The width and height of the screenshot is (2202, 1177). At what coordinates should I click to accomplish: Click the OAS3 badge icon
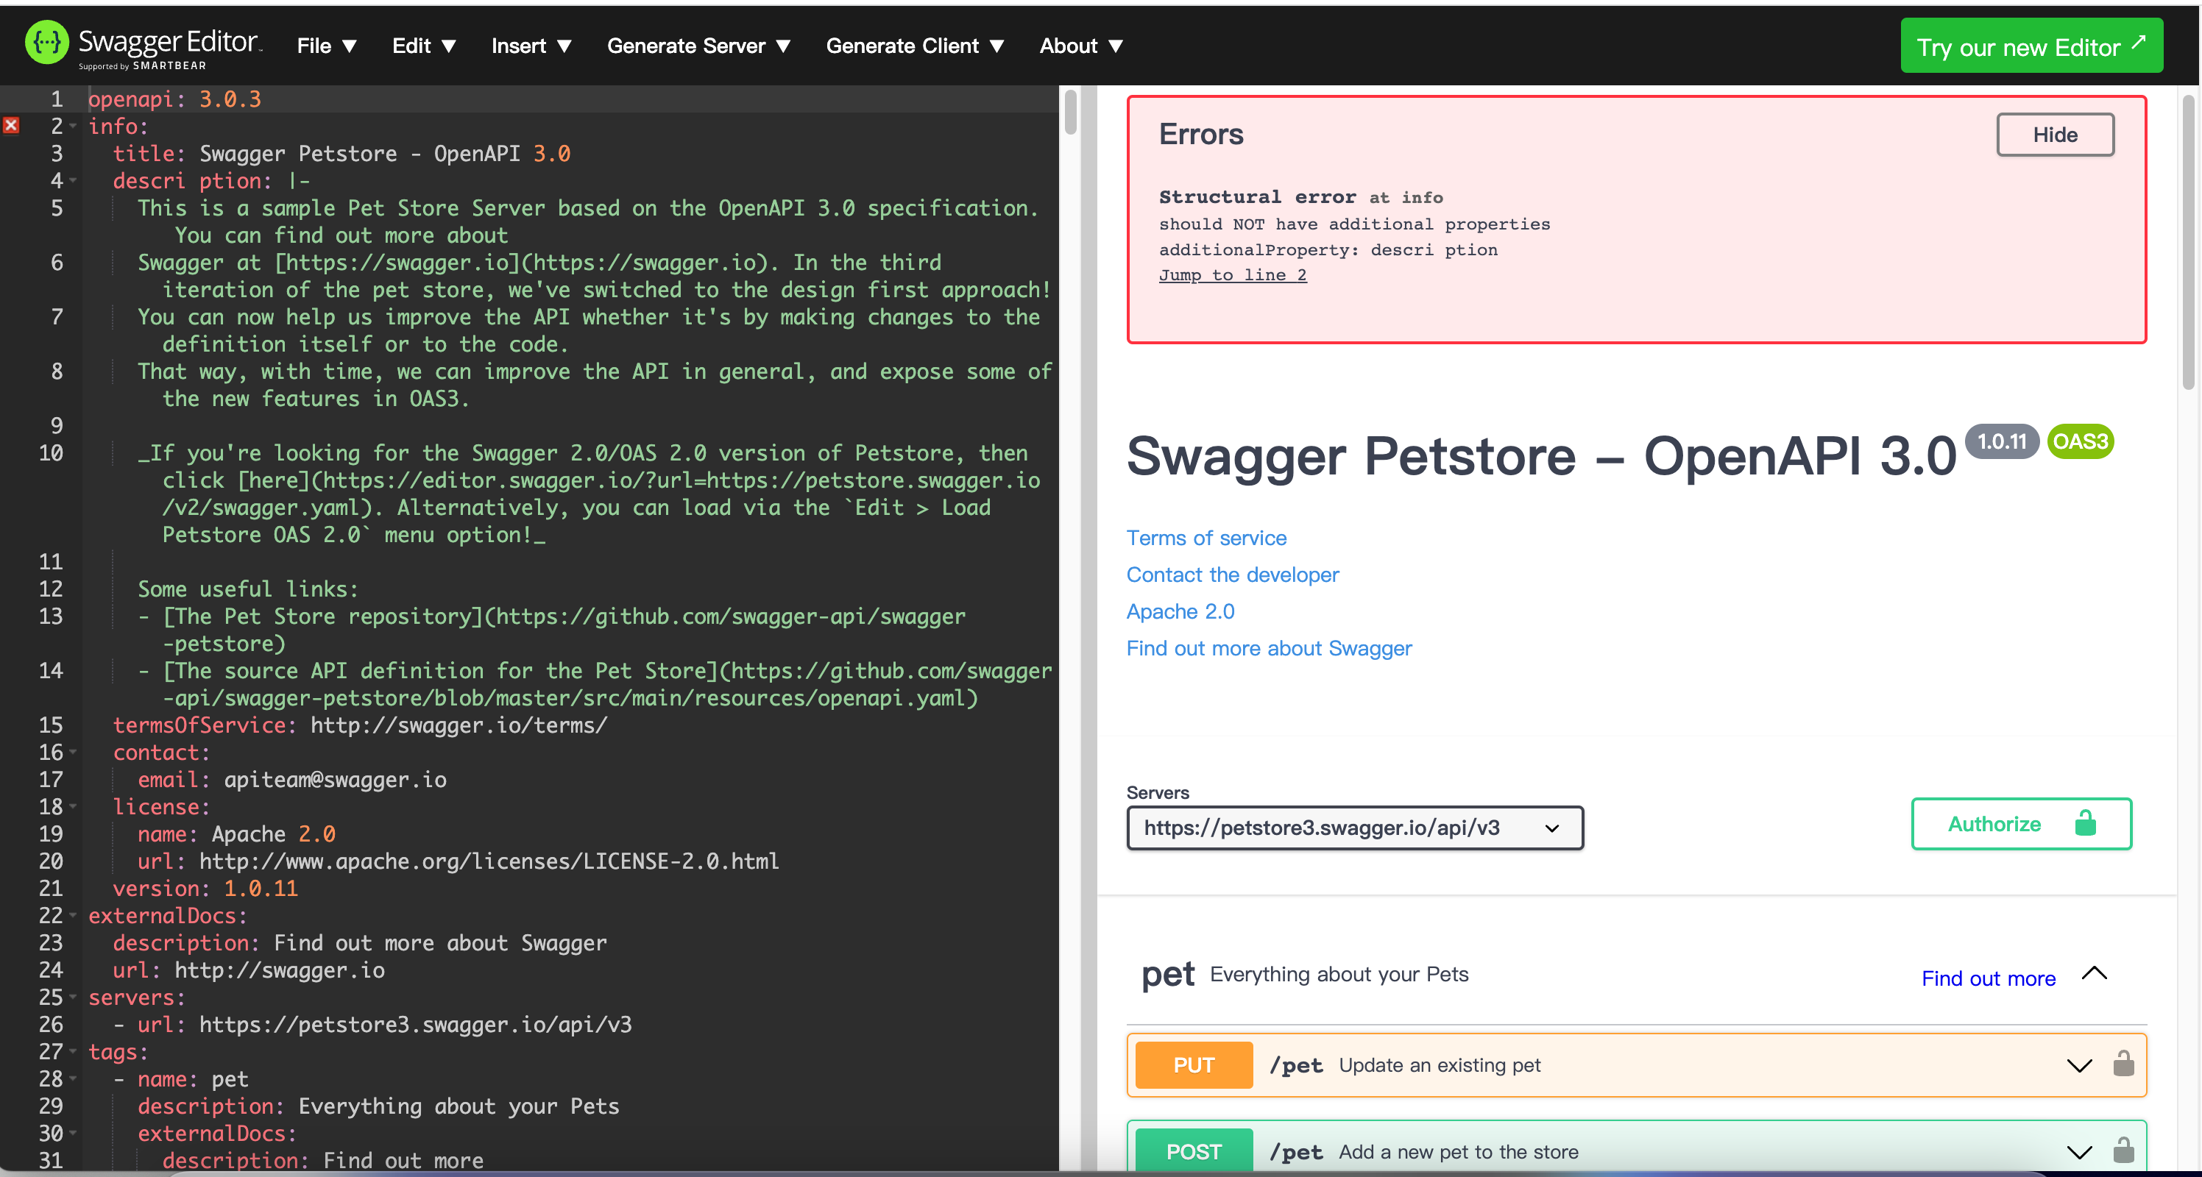(x=2084, y=442)
